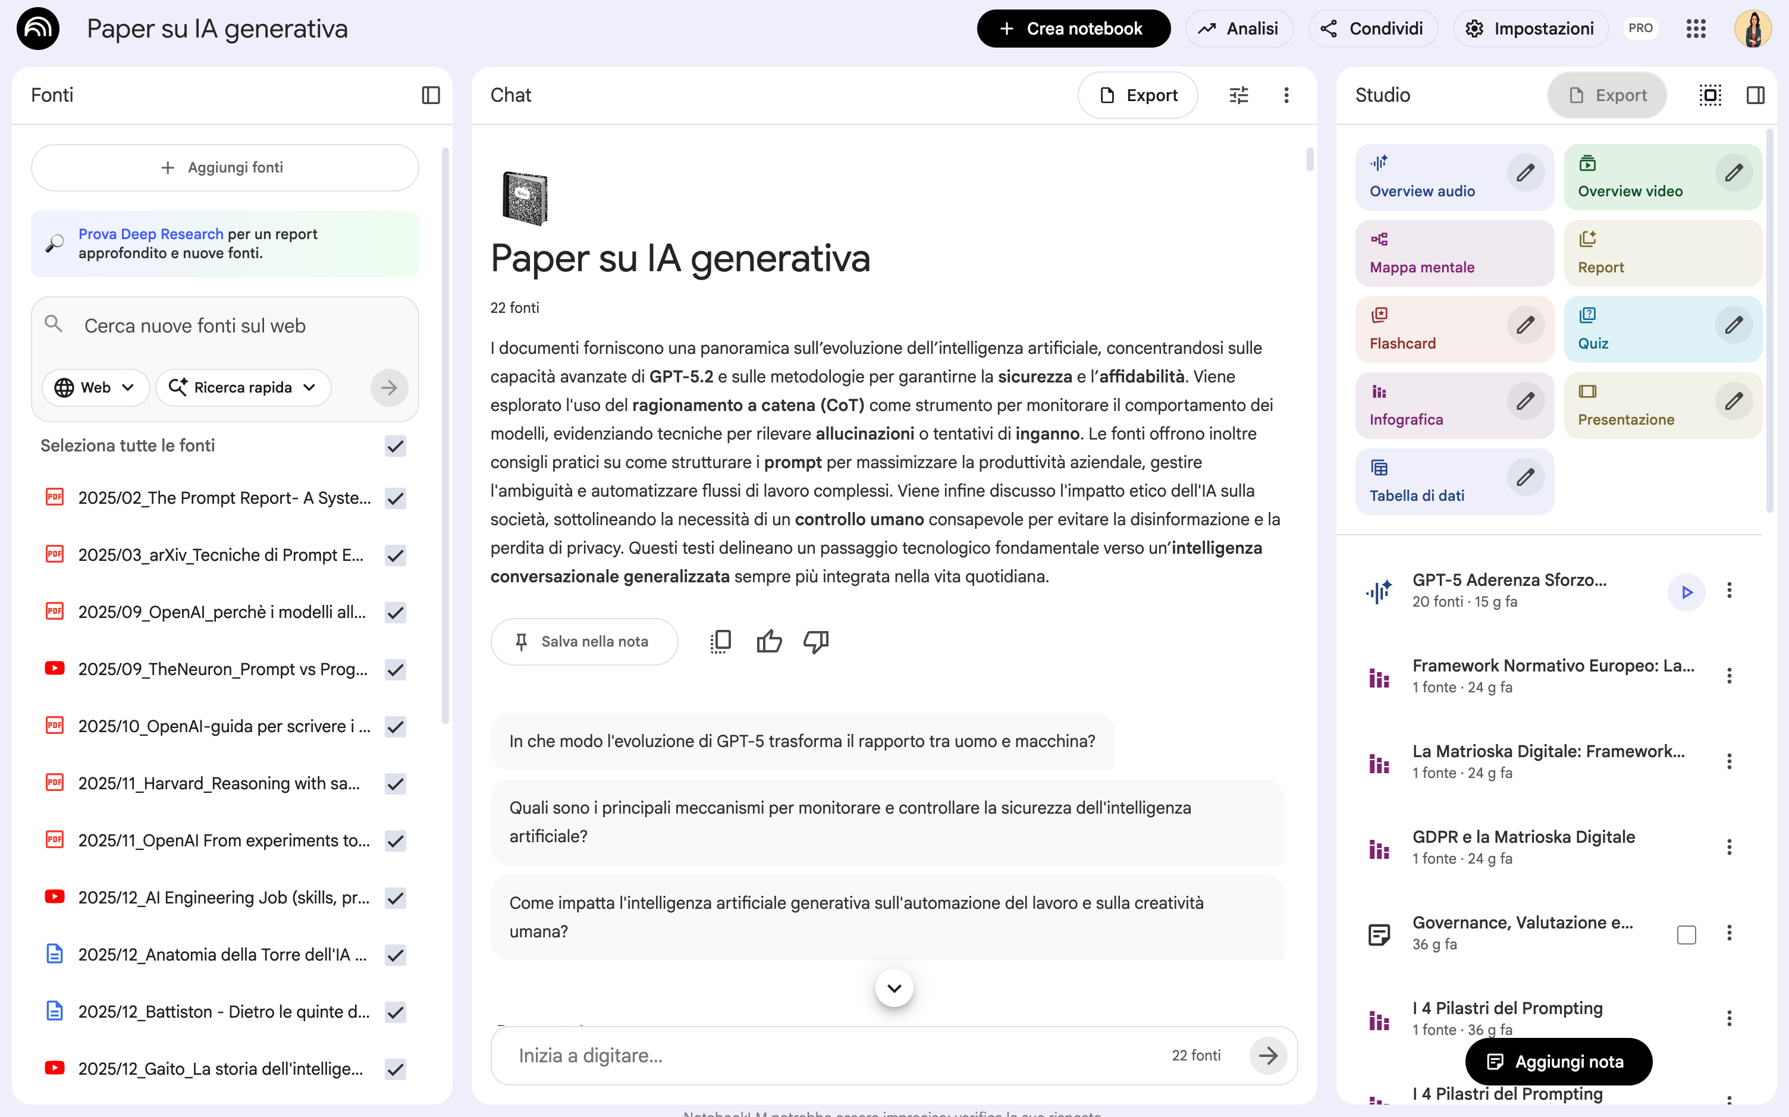
Task: Open options for GDPR e la Matrioska Digitale
Action: point(1728,848)
